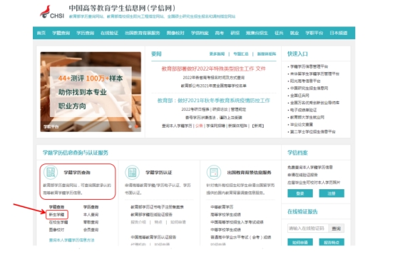Image resolution: width=395 pixels, height=257 pixels.
Task: Go to 研招 in the navigation bar
Action: [235, 33]
